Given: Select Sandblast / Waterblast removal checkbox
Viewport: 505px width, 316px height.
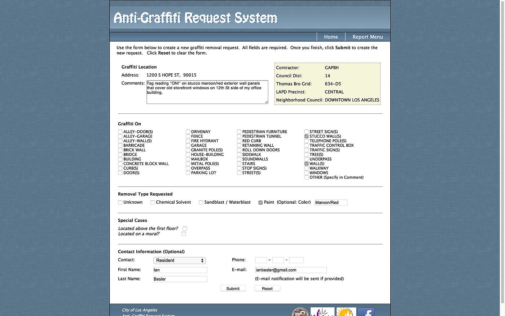Looking at the screenshot, I should 201,203.
